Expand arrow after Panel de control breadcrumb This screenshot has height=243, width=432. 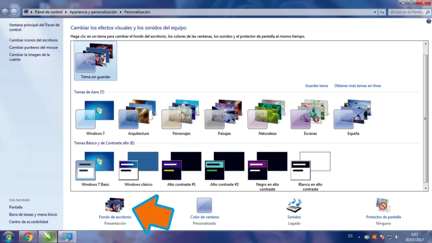coord(66,12)
